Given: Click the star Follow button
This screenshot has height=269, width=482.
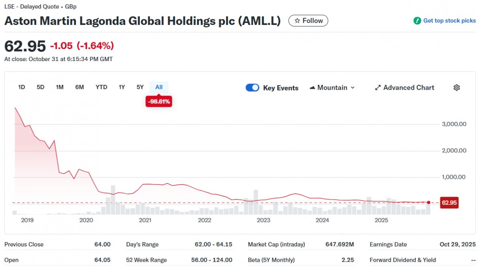Looking at the screenshot, I should point(308,21).
